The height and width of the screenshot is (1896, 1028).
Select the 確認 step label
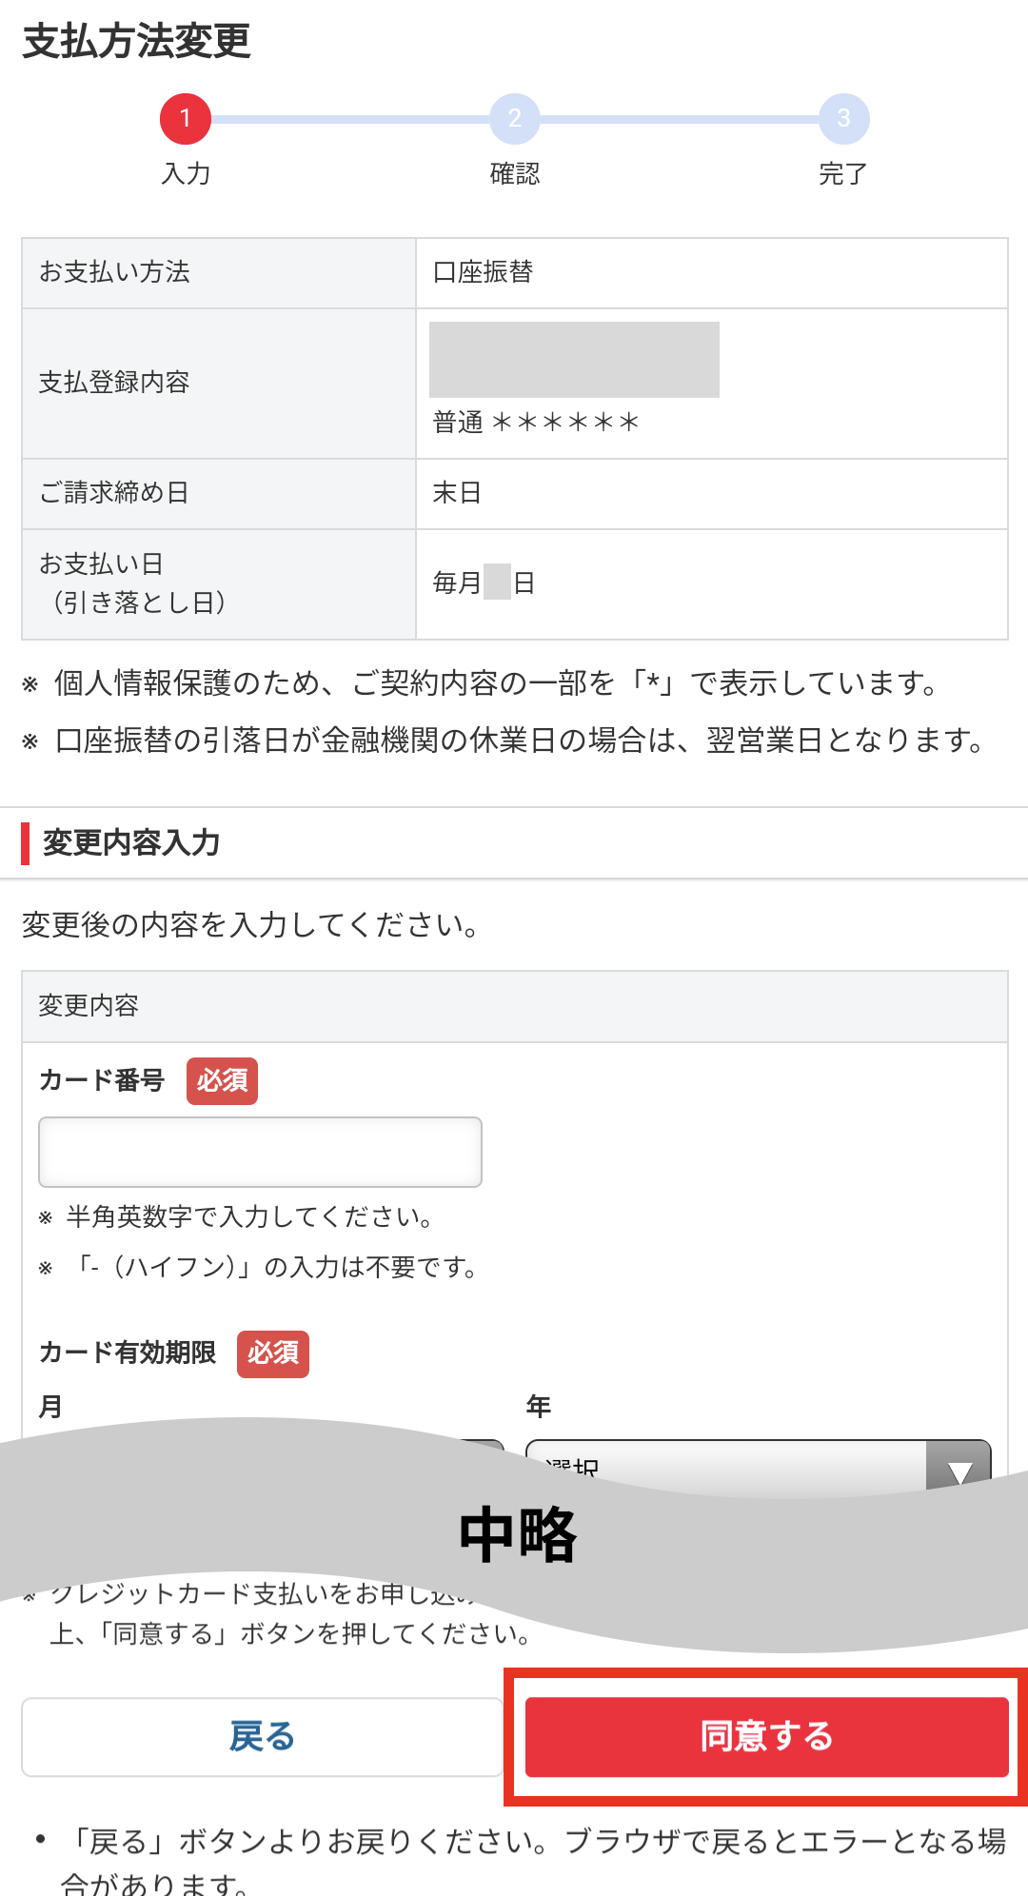[515, 174]
